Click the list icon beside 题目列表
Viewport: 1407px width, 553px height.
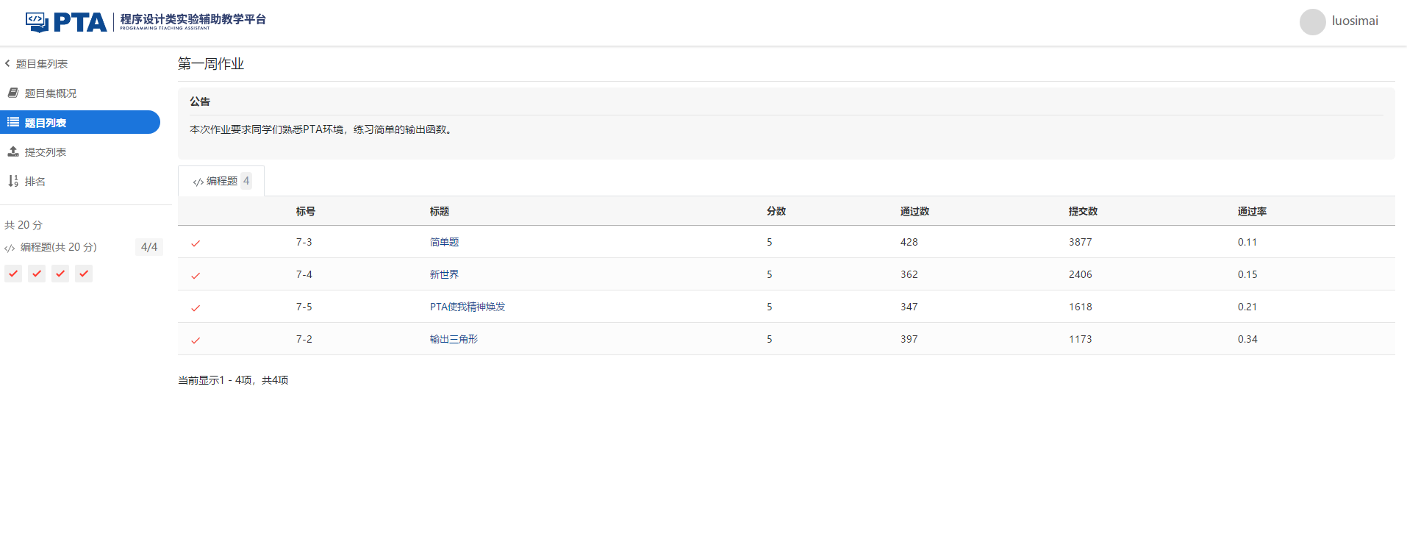pyautogui.click(x=13, y=122)
